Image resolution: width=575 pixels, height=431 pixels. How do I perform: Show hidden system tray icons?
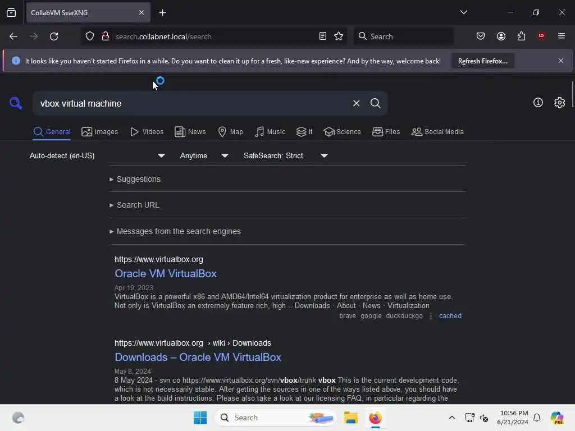tap(452, 418)
